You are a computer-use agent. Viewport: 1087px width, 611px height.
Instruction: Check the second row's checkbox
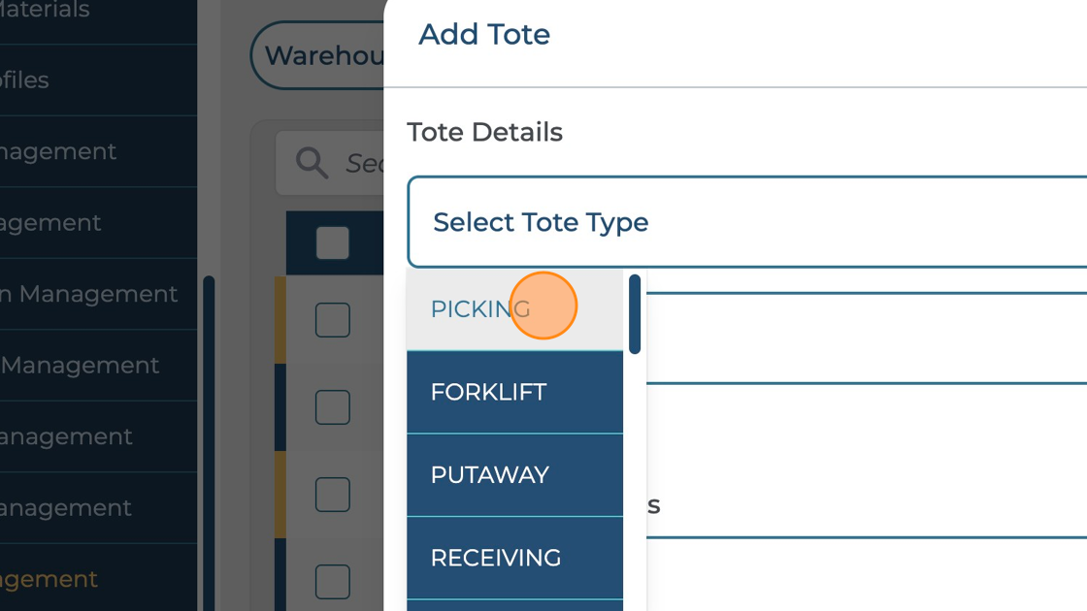(x=332, y=407)
